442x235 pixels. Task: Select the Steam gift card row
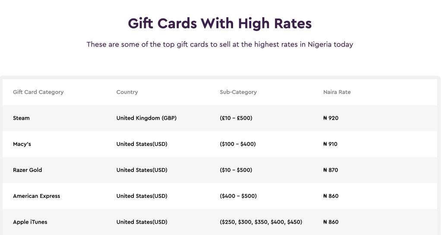pos(22,118)
